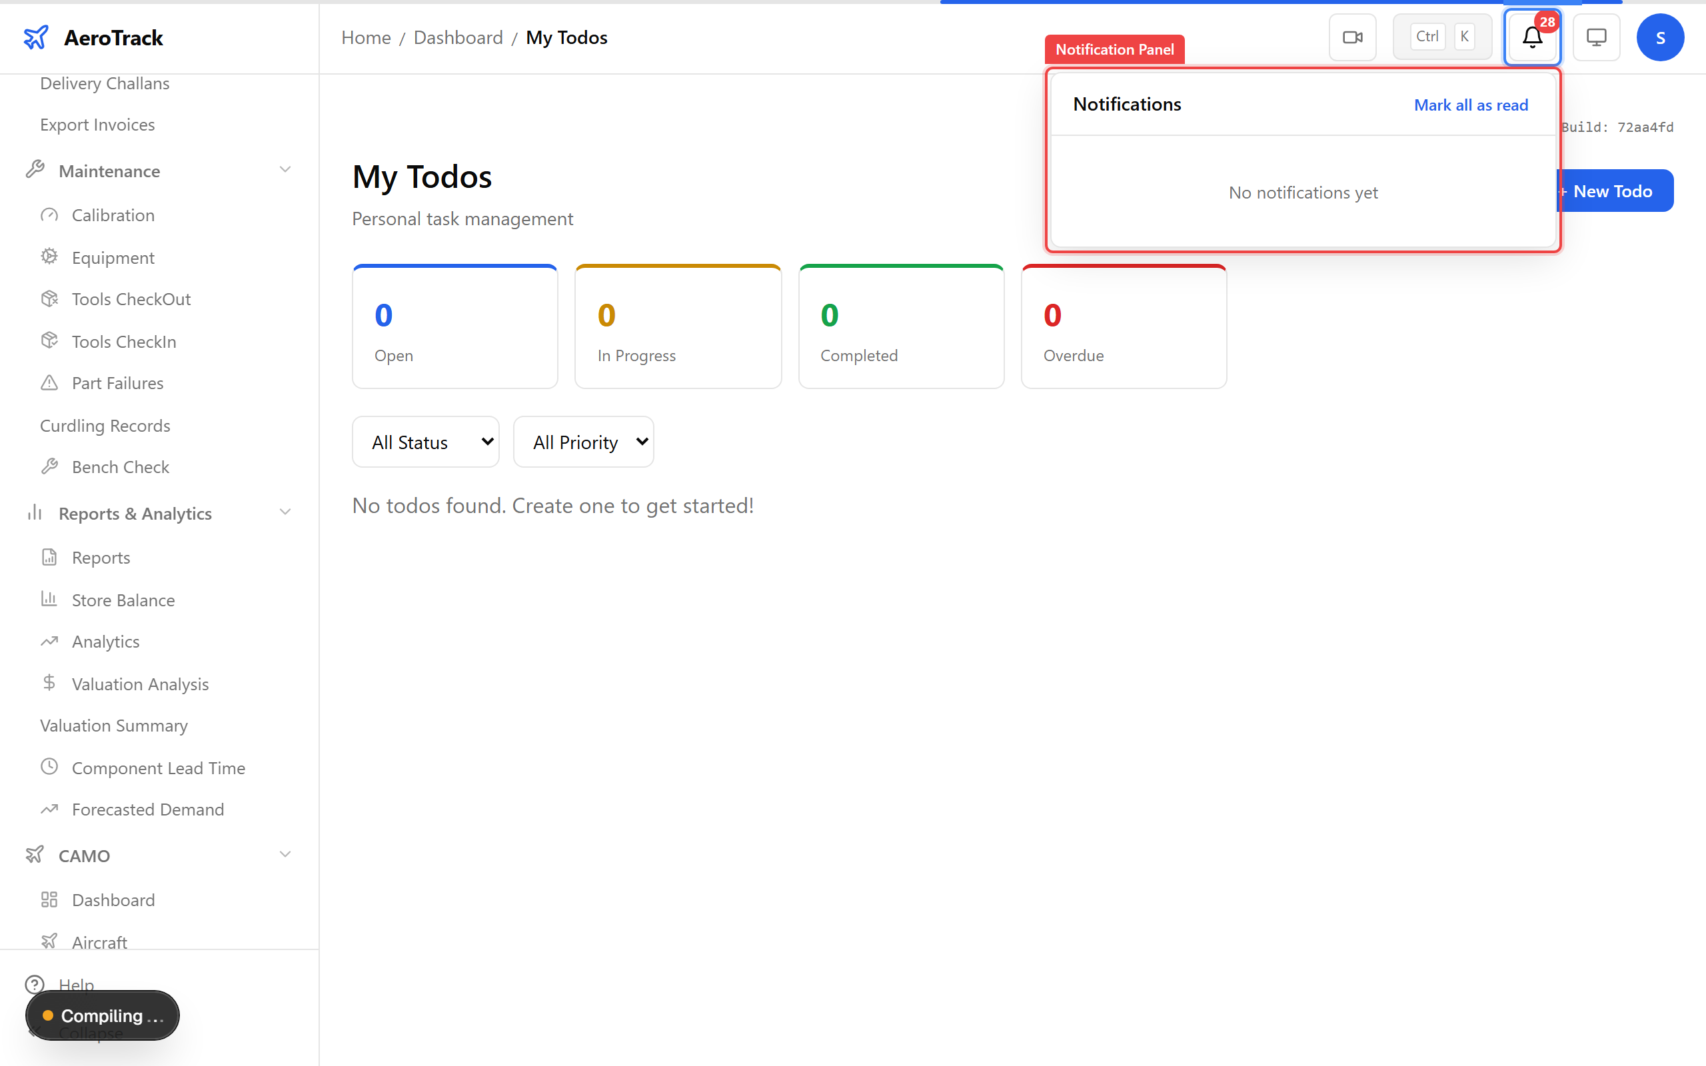Image resolution: width=1706 pixels, height=1066 pixels.
Task: Open the Export Invoices menu item
Action: pyautogui.click(x=97, y=125)
